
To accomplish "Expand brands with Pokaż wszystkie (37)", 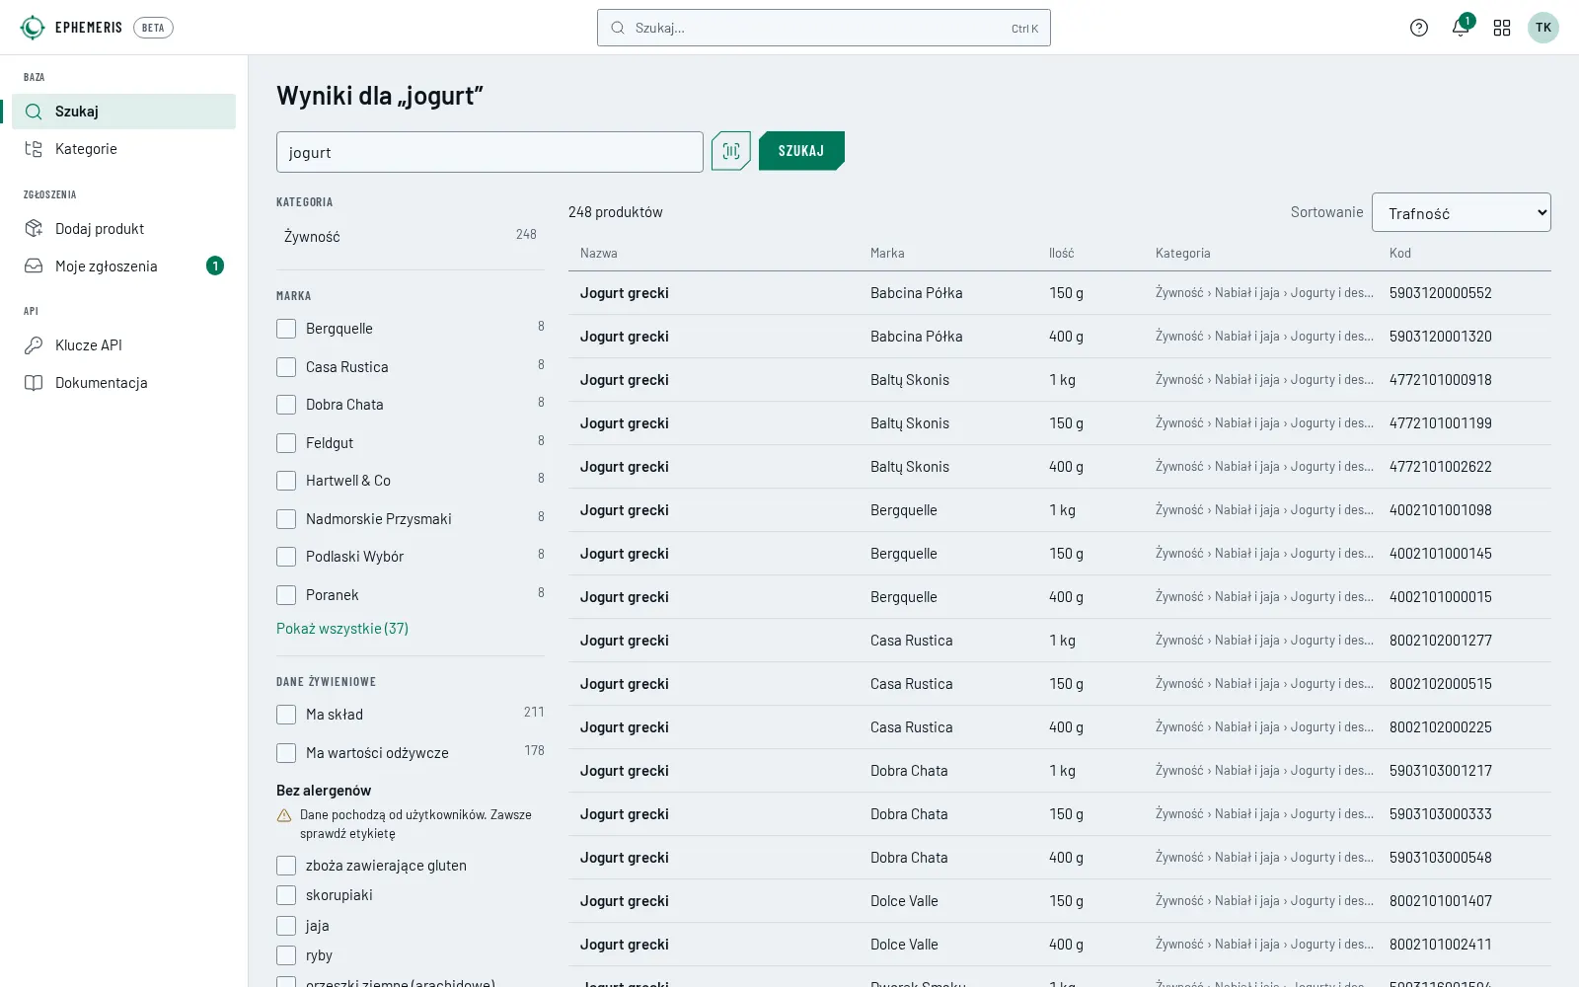I will tap(342, 629).
